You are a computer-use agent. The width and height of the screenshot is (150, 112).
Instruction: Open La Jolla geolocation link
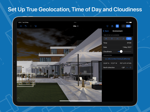(117, 59)
